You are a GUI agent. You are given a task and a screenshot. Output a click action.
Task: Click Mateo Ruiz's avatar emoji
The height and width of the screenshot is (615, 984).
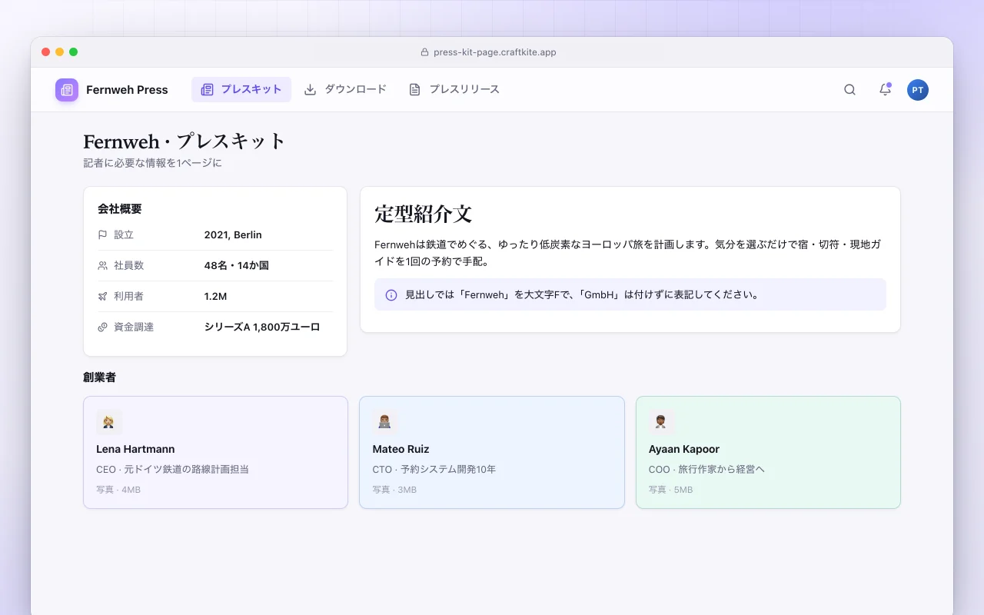385,422
